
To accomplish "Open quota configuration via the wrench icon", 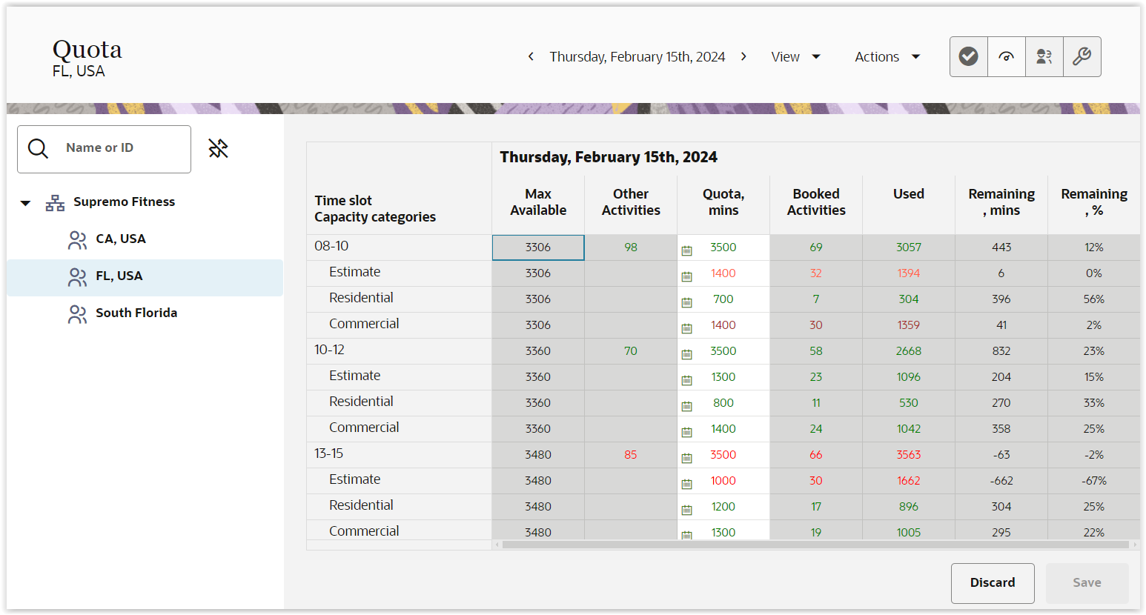I will click(1082, 56).
